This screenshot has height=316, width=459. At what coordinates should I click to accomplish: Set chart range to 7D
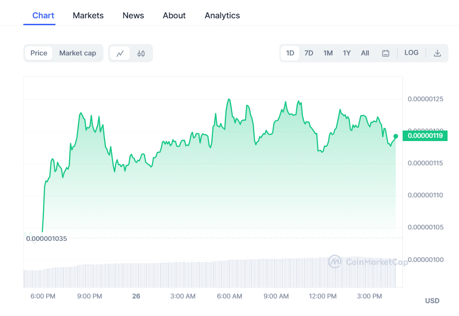pos(309,53)
